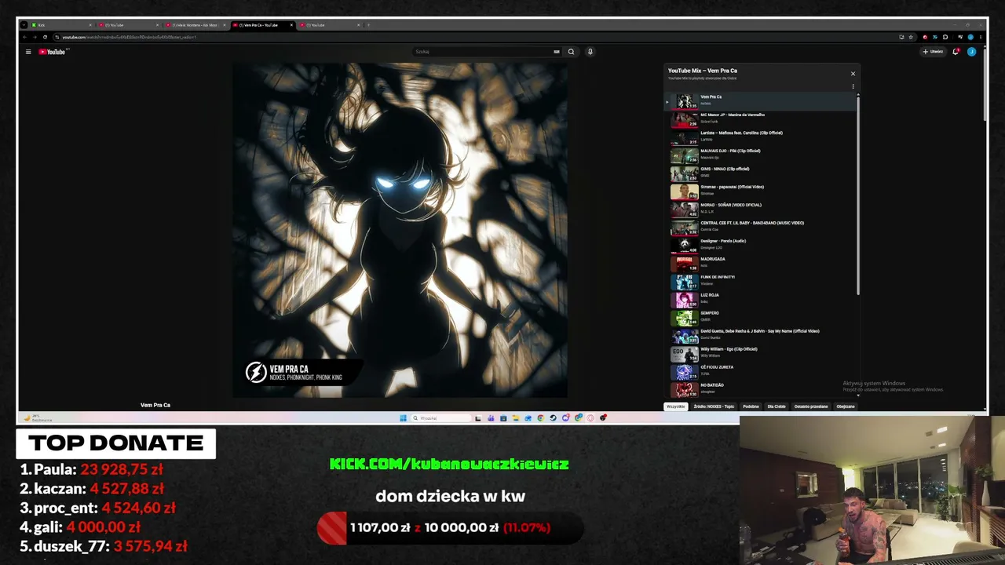Click the Windows taskbar search box
1005x565 pixels.
[440, 417]
